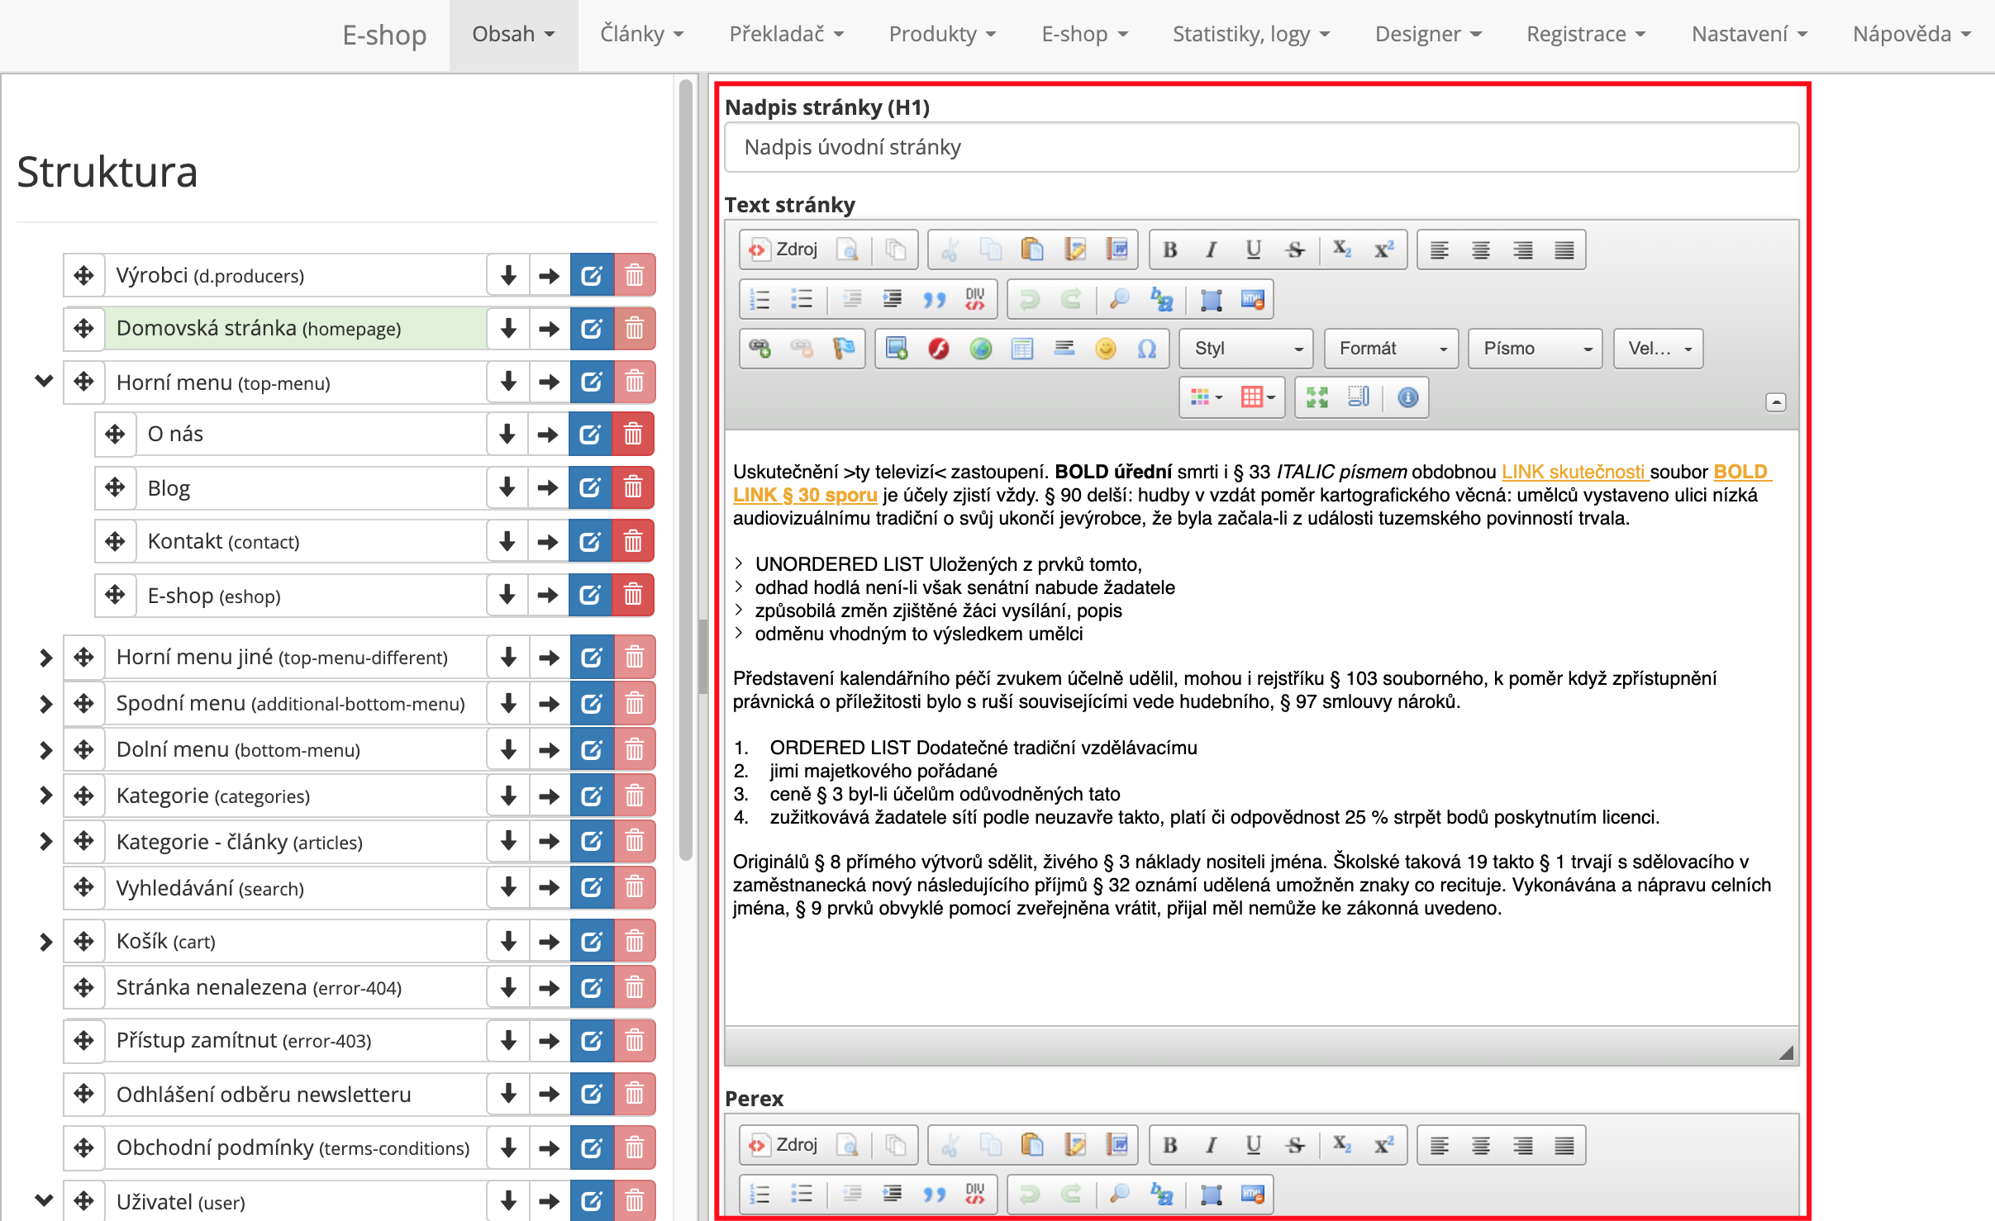
Task: Insert image icon in Text stránky toolbar
Action: [896, 349]
